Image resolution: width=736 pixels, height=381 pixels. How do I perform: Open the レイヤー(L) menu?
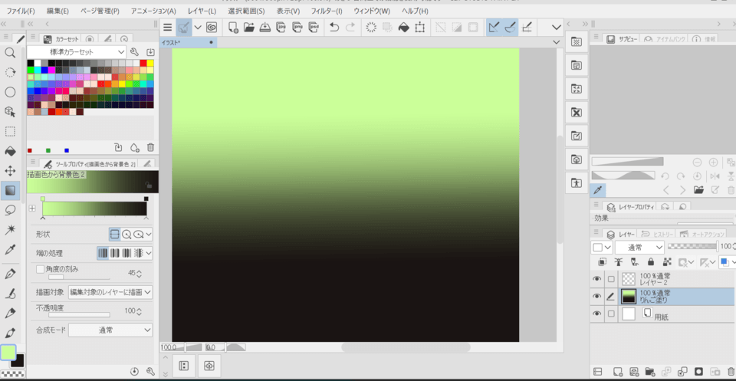click(202, 11)
